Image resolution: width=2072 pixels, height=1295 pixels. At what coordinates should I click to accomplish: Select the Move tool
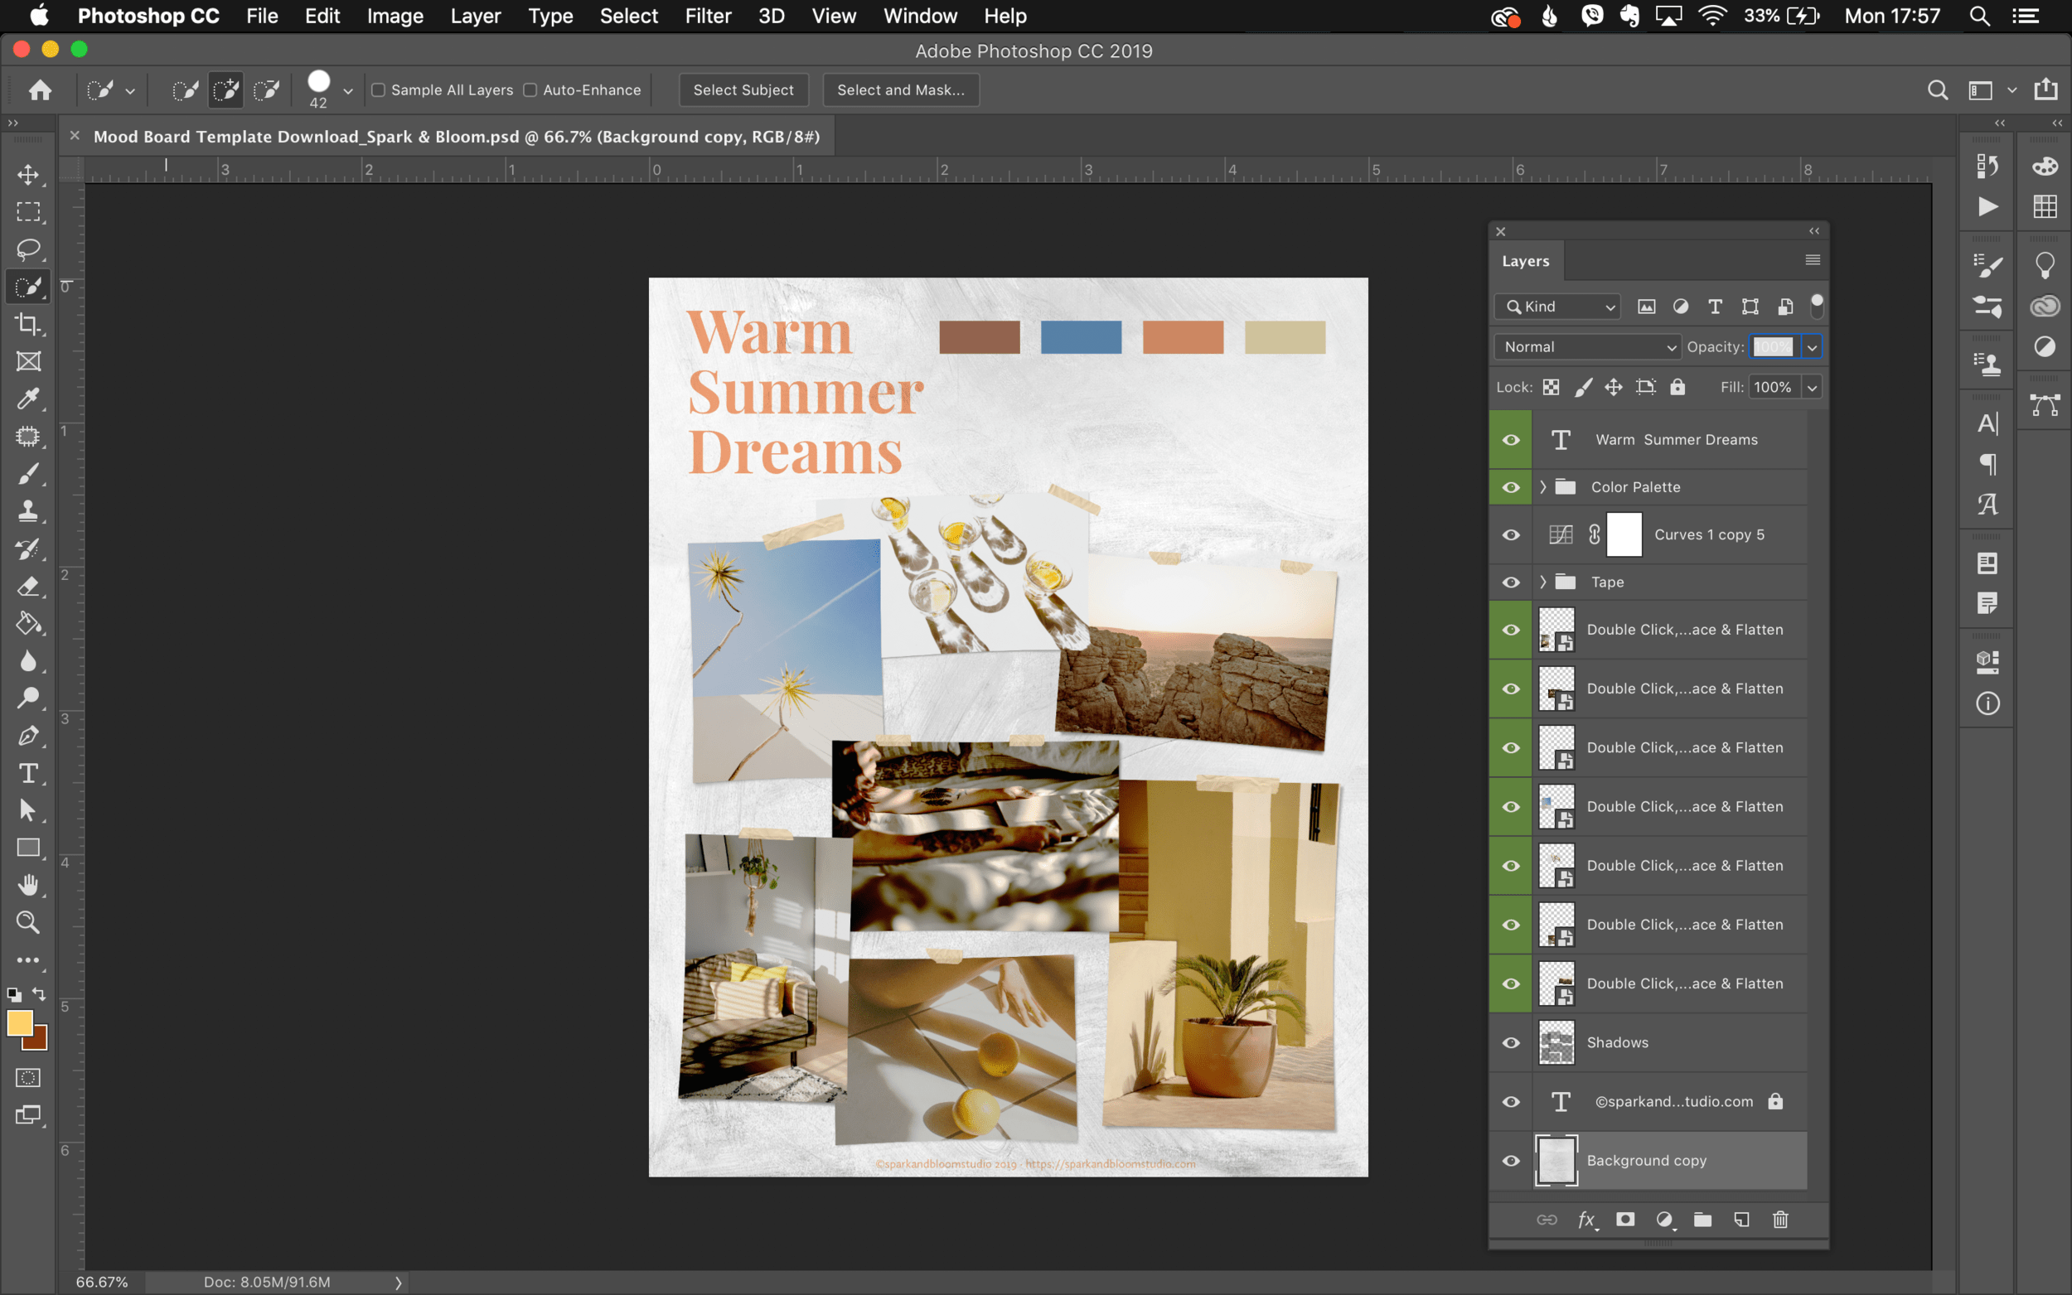28,174
